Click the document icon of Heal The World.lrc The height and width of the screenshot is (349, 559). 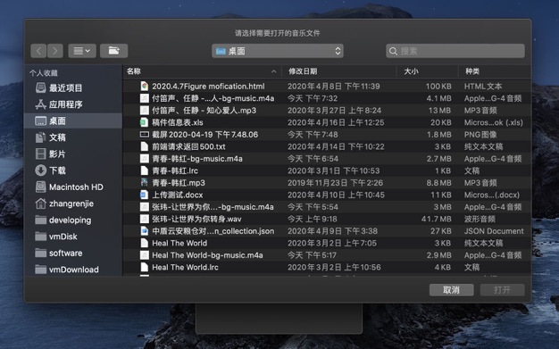(x=144, y=268)
